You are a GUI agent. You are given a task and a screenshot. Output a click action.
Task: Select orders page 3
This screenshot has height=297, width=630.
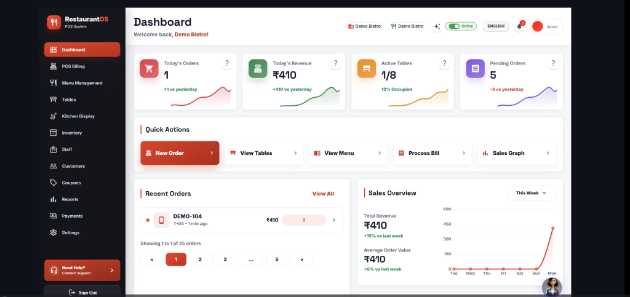(225, 259)
